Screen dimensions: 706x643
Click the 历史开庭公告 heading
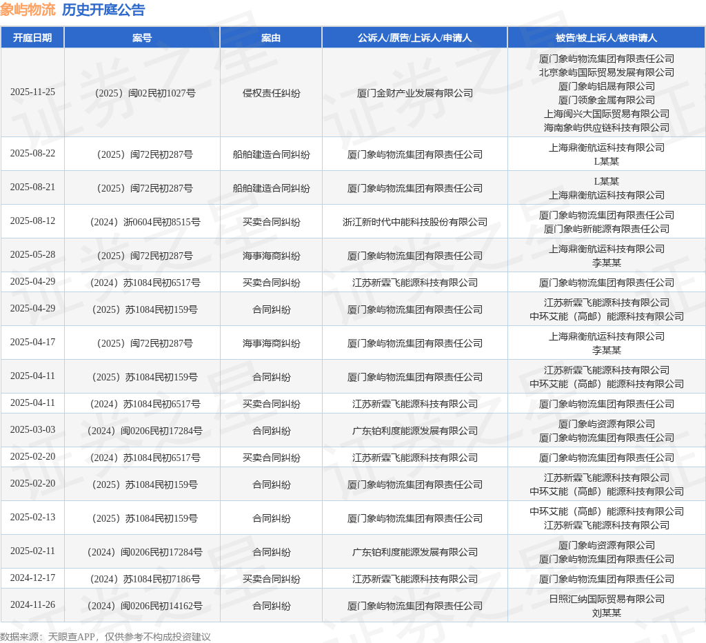[x=103, y=10]
